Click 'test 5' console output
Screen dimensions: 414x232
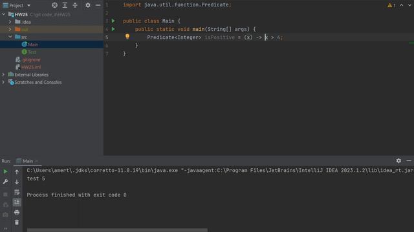pos(36,179)
